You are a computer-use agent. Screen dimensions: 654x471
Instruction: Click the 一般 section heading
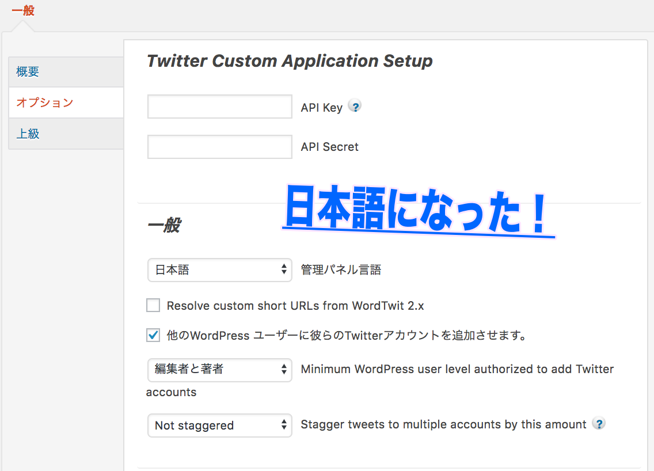164,225
